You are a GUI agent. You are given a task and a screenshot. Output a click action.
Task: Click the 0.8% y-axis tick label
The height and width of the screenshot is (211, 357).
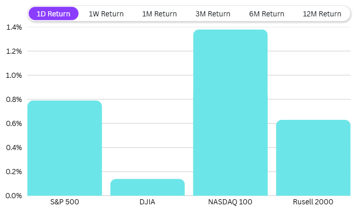(x=14, y=99)
